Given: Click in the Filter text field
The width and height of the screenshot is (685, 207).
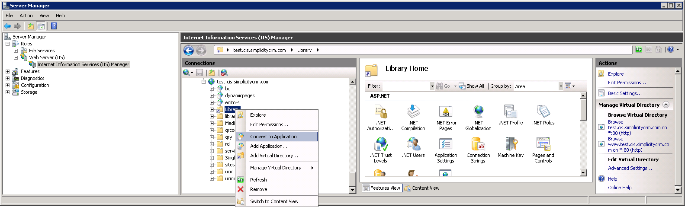Looking at the screenshot, I should [x=405, y=86].
